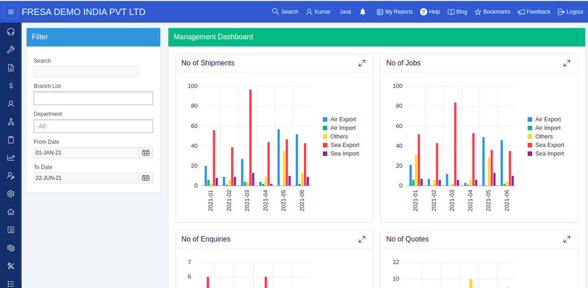
Task: Open the headset support icon in sidebar
Action: [10, 32]
